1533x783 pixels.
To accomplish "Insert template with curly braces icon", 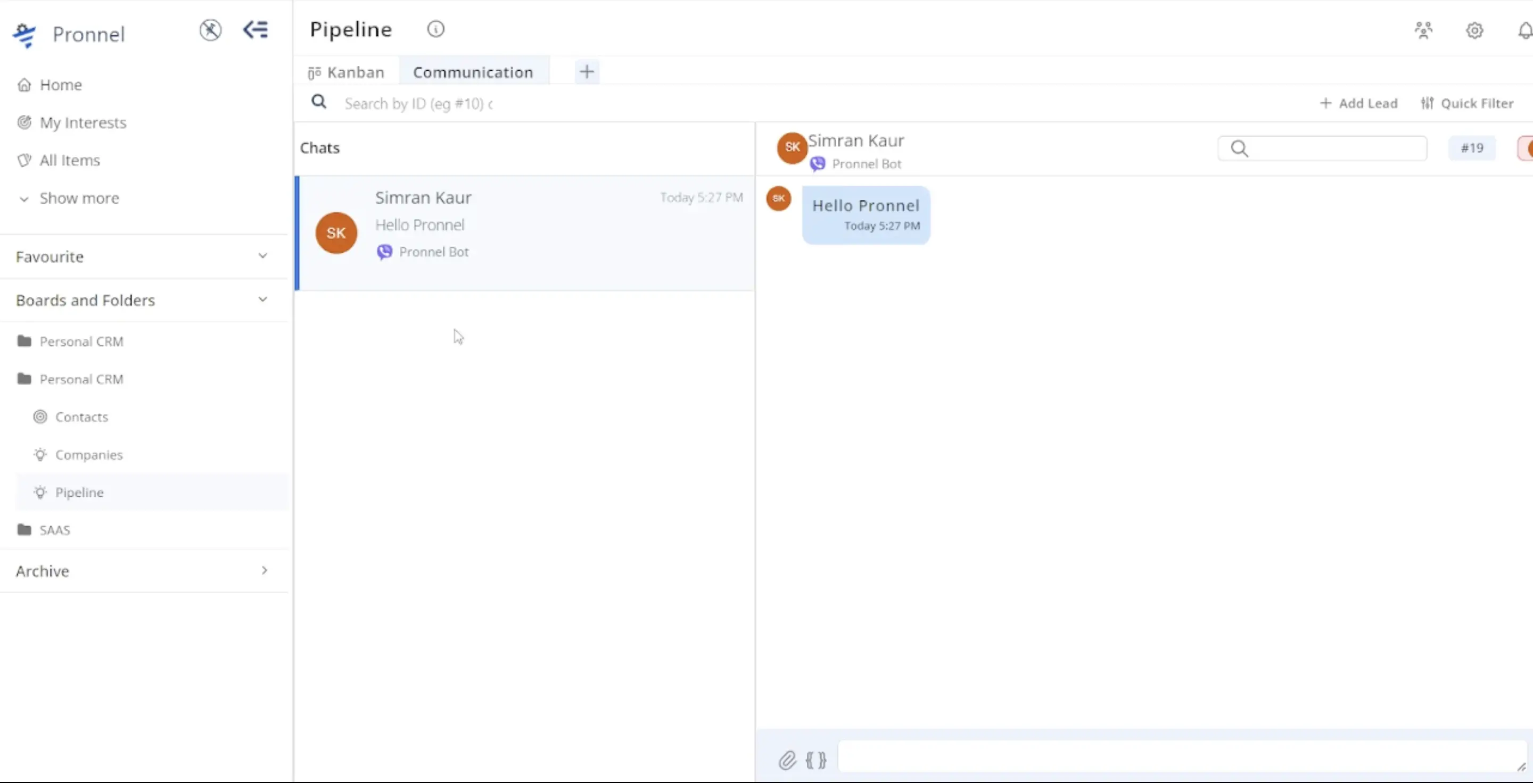I will [x=816, y=760].
